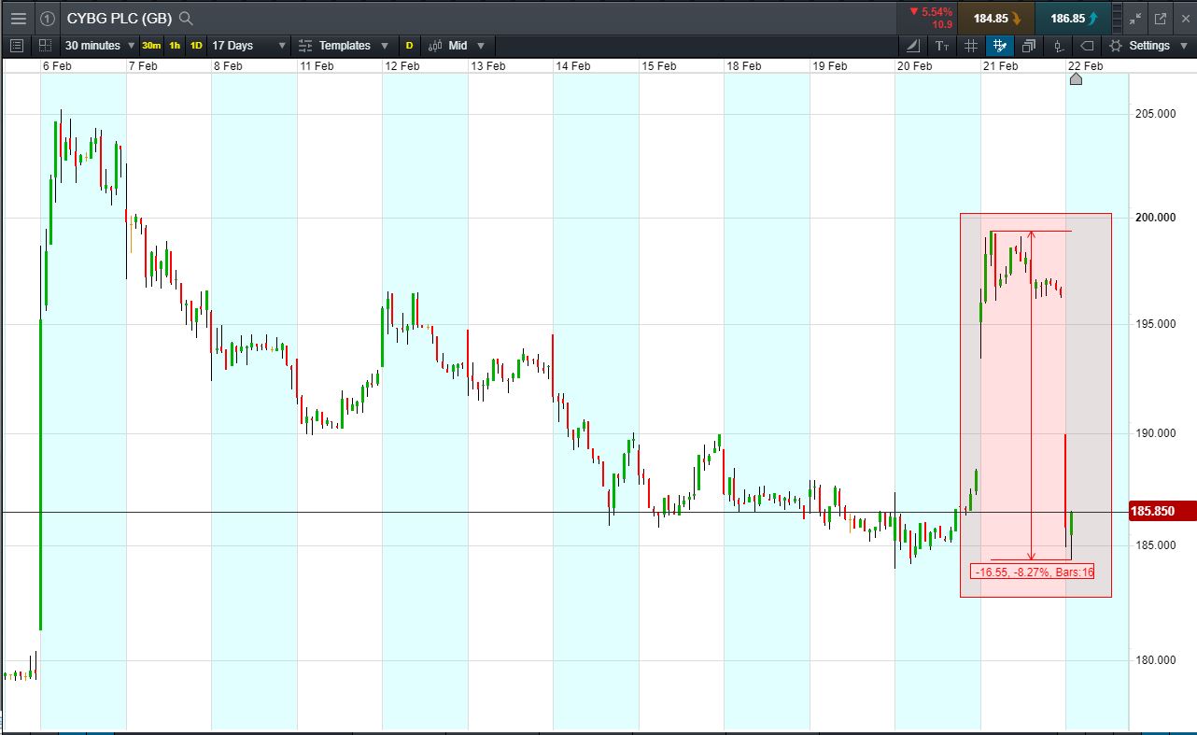Toggle the chart grid lines
This screenshot has width=1197, height=735.
[971, 46]
